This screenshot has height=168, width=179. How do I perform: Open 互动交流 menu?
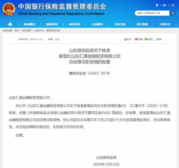click(120, 24)
